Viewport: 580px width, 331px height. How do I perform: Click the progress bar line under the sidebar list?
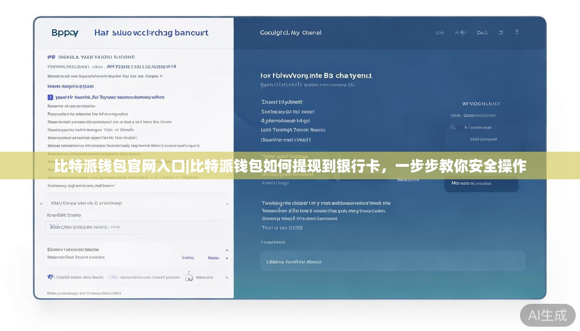[136, 194]
